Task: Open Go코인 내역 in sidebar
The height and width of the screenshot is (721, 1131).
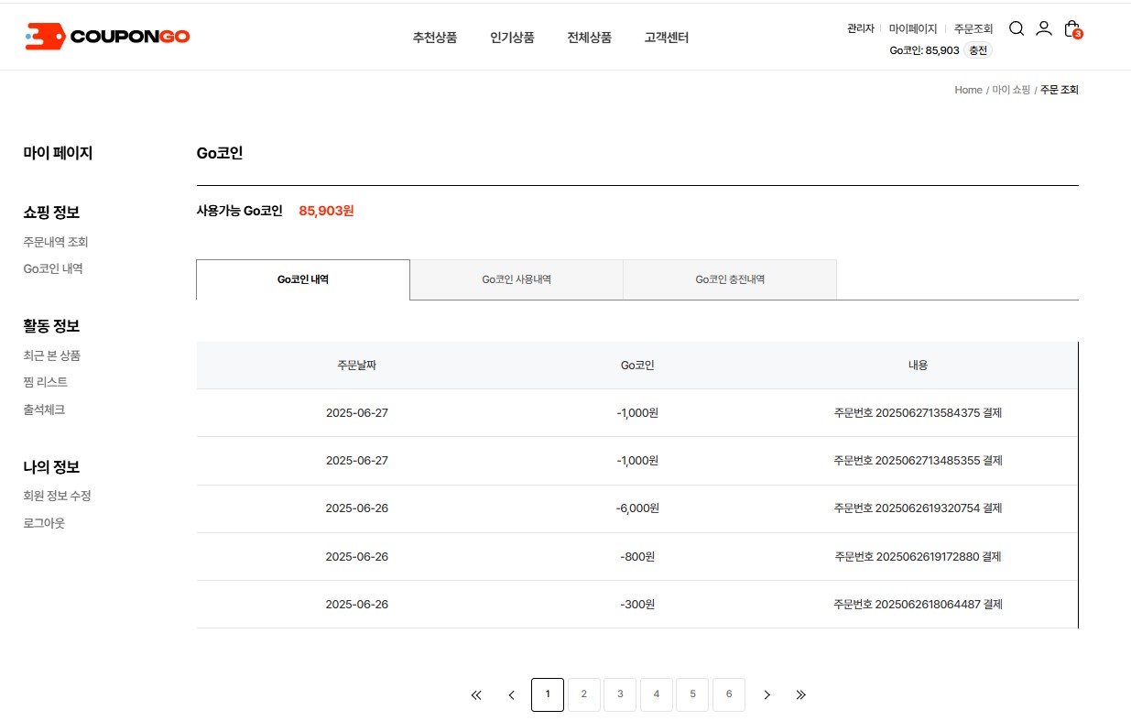Action: (x=53, y=268)
